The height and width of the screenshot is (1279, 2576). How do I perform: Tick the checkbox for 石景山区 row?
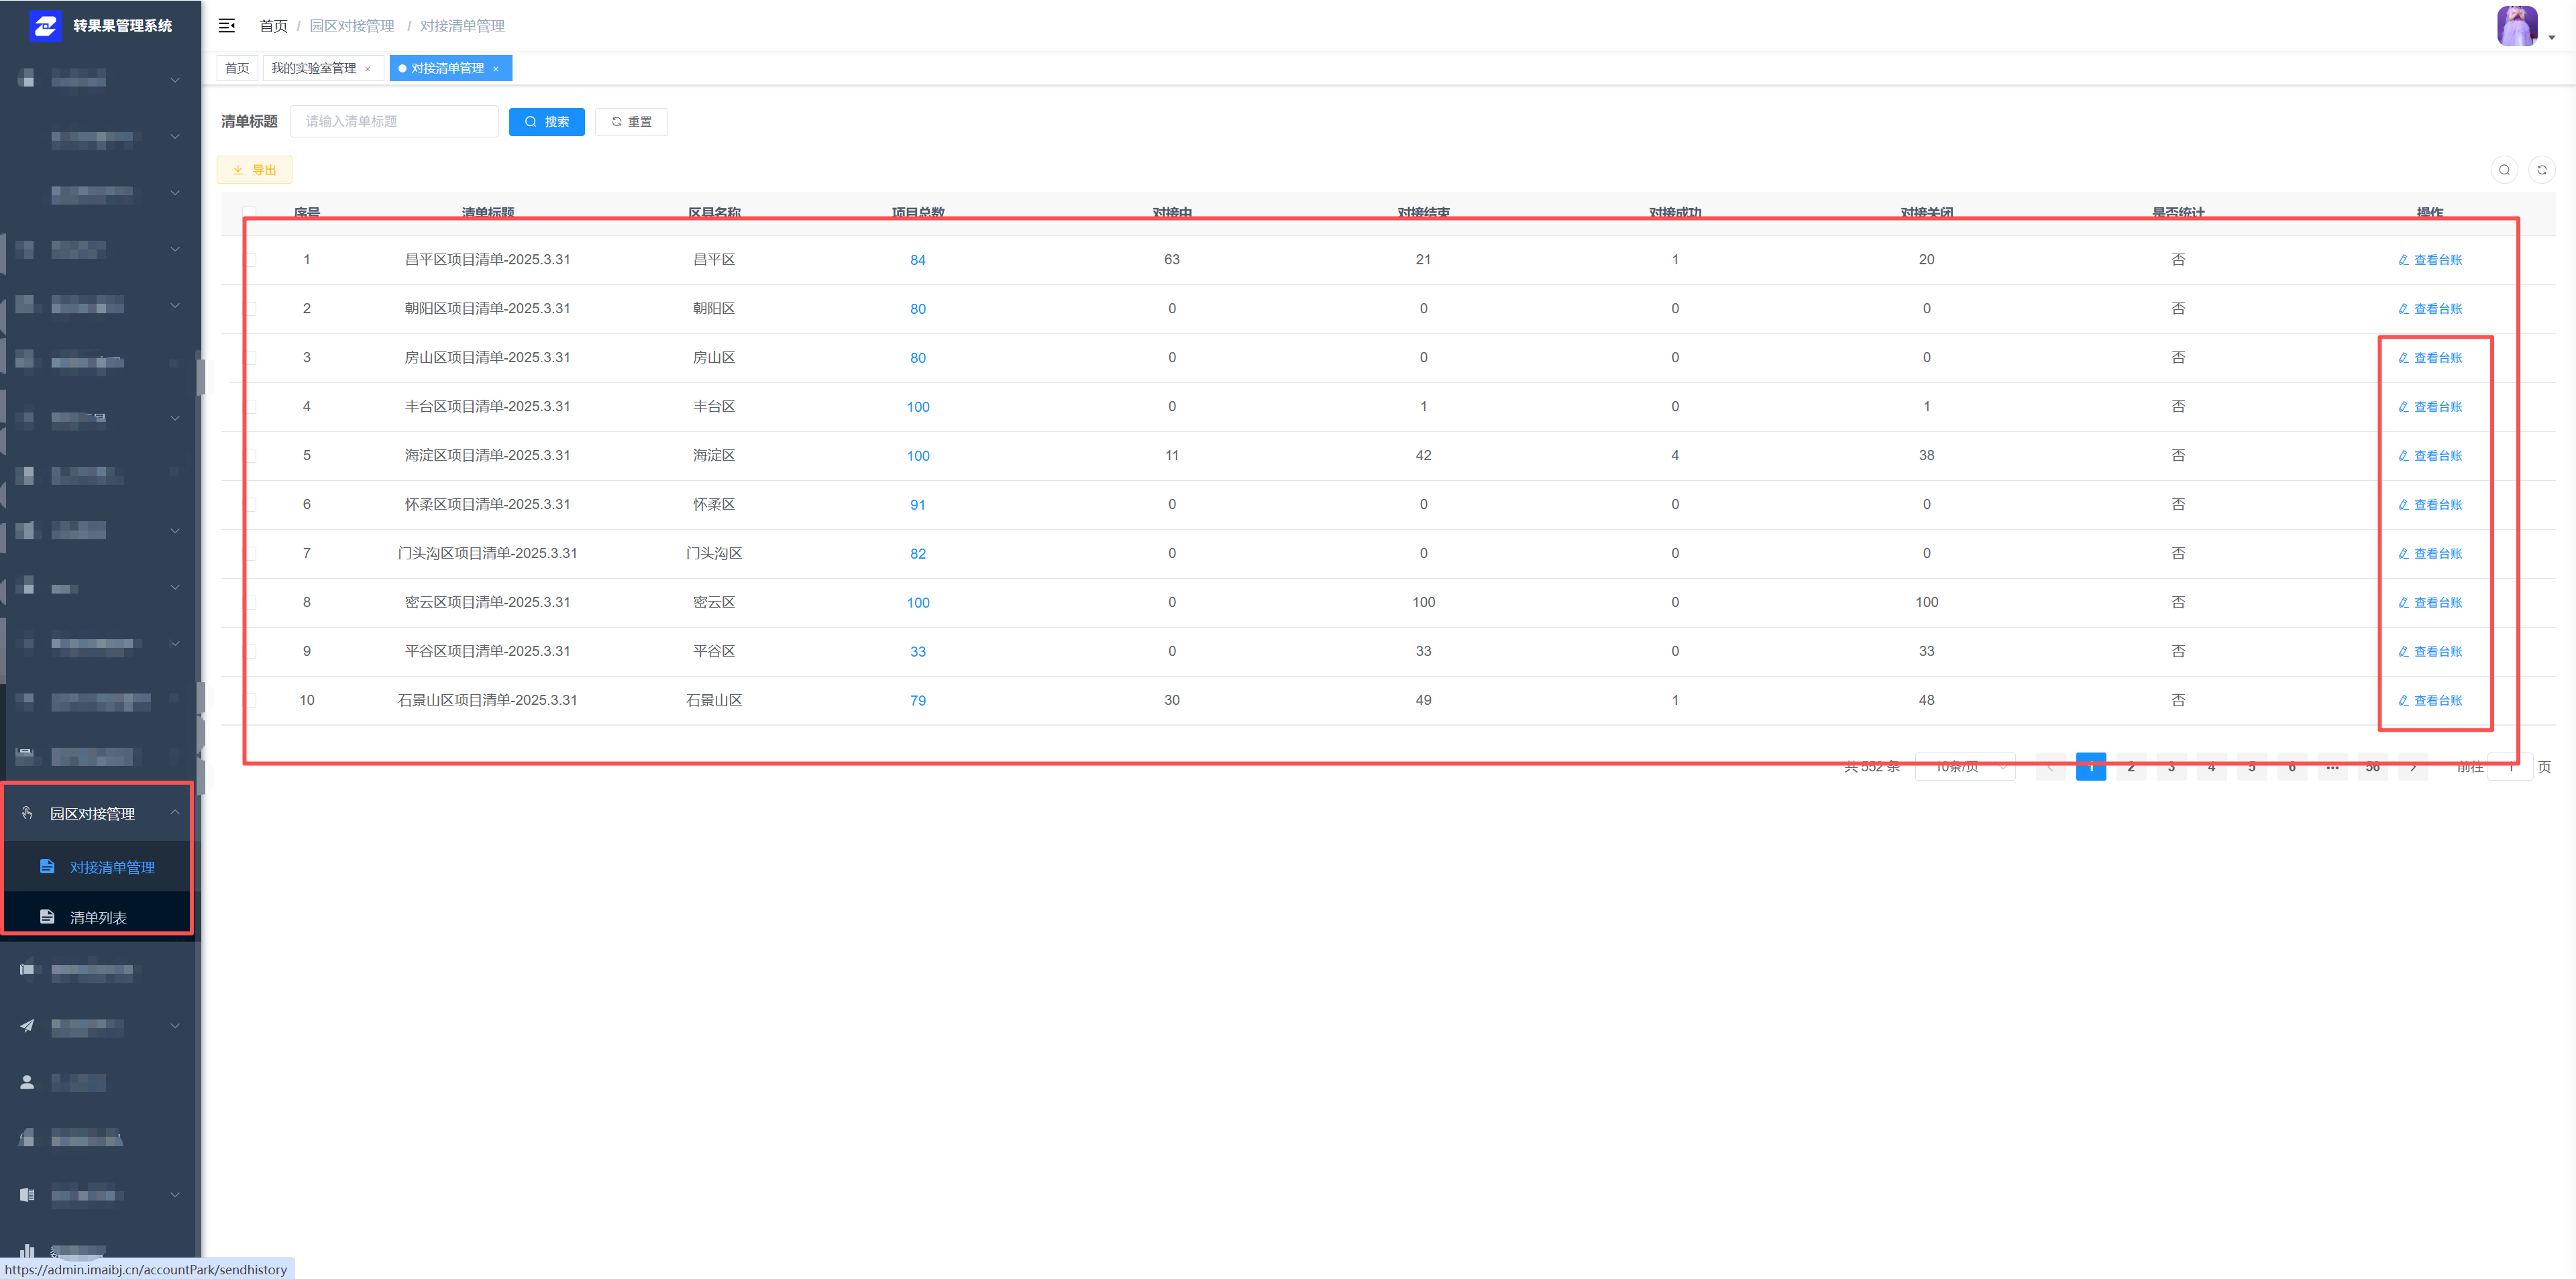point(251,701)
